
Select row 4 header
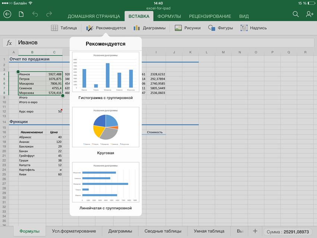pos(4,74)
